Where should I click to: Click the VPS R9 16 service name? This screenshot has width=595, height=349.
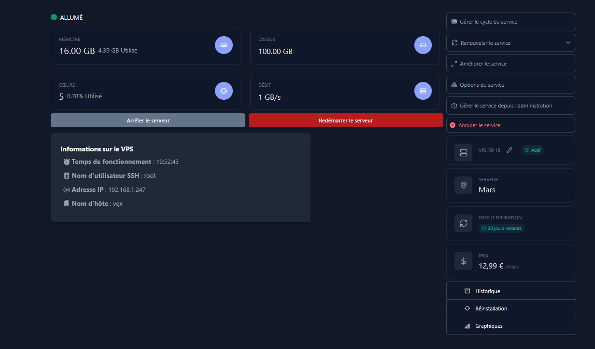(x=490, y=150)
